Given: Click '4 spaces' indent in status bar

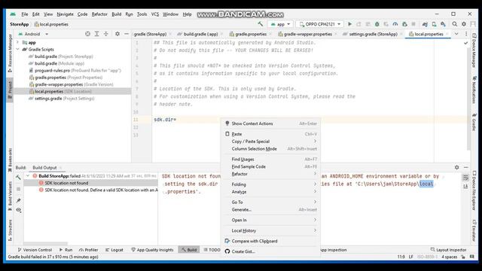Looking at the screenshot, I should click(450, 257).
